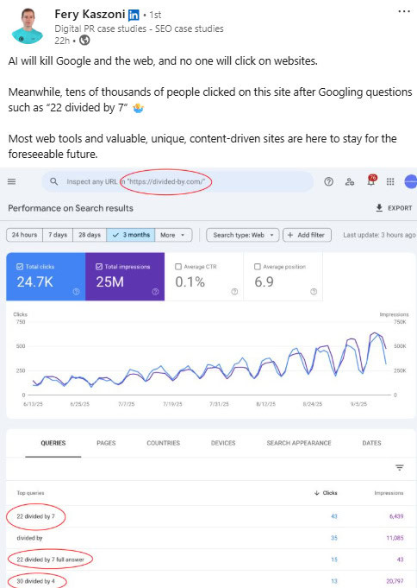Screen dimensions: 417x588
Task: Open the hamburger navigation menu
Action: pyautogui.click(x=11, y=182)
